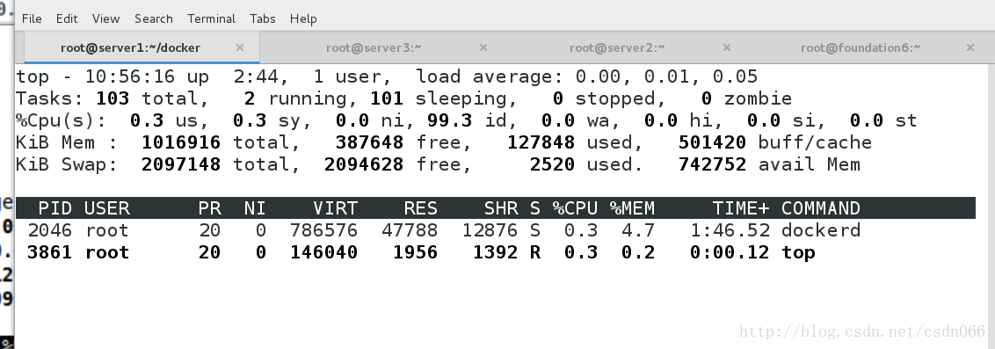Click the 146040 VIRT value for top
Viewport: 995px width, 349px height.
coord(324,252)
